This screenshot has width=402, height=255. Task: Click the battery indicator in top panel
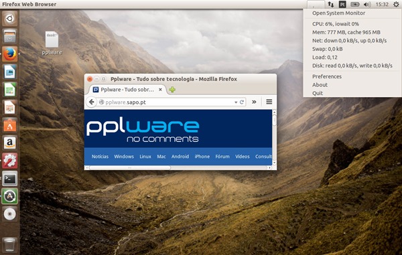pyautogui.click(x=355, y=4)
